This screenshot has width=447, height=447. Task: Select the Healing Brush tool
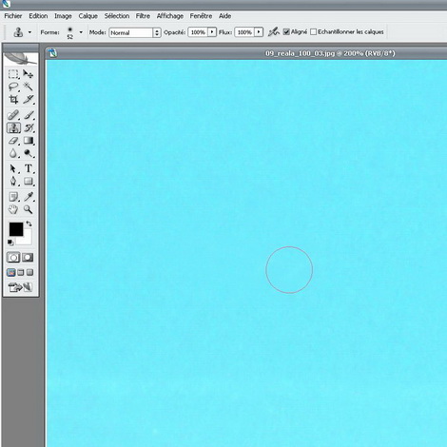point(13,115)
